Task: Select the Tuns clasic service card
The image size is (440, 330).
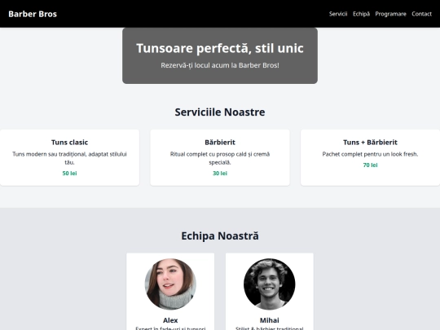Action: [x=69, y=157]
